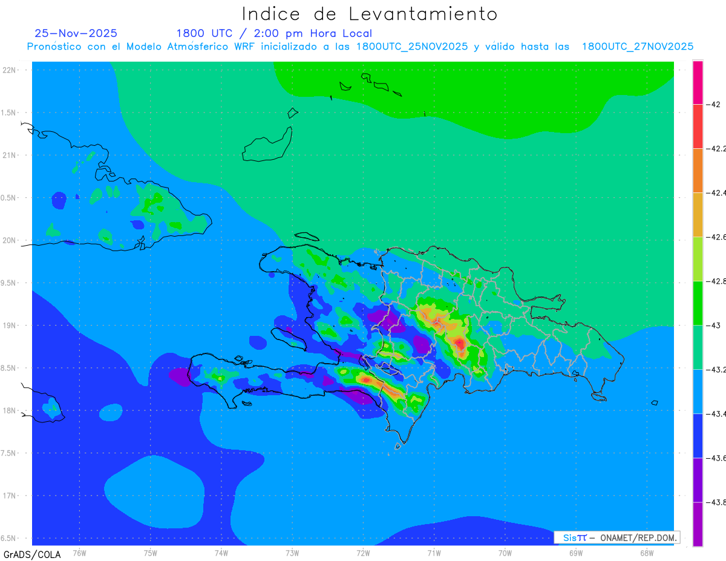The height and width of the screenshot is (561, 726).
Task: Click the "Indice de Levantamiento" map title
Action: pyautogui.click(x=370, y=14)
